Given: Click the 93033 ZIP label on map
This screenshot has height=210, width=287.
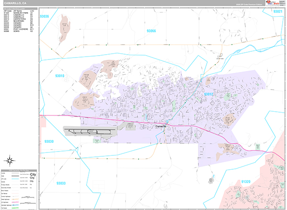Looking at the screenshot, I should coord(61,183).
